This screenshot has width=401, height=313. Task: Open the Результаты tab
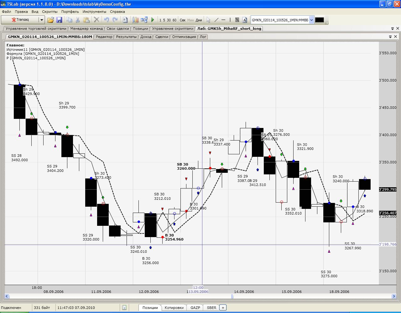coord(126,37)
